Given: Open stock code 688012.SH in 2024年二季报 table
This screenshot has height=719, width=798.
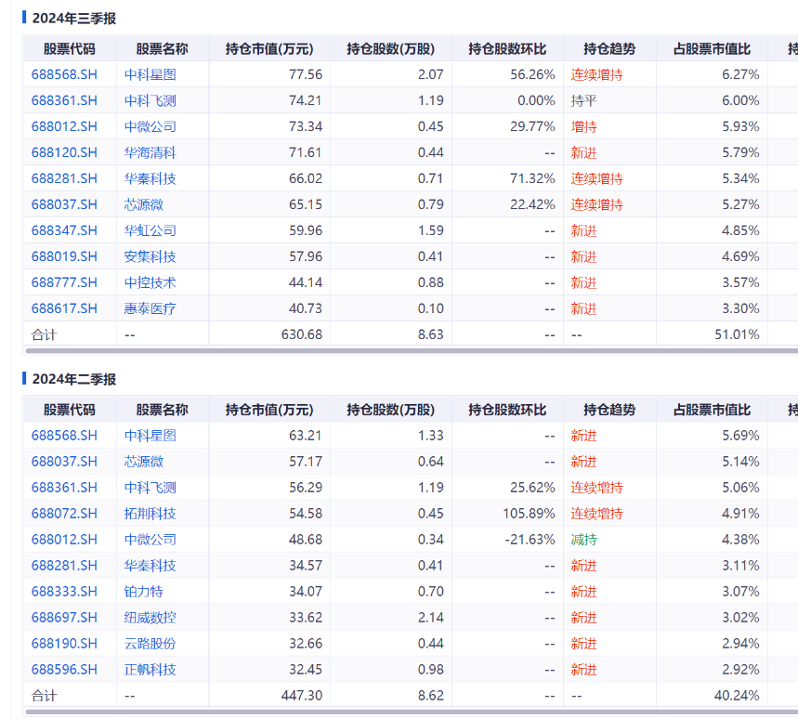Looking at the screenshot, I should 64,540.
